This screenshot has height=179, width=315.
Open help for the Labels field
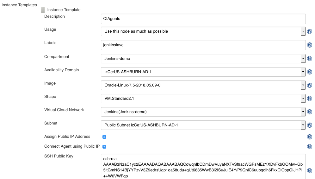[310, 45]
